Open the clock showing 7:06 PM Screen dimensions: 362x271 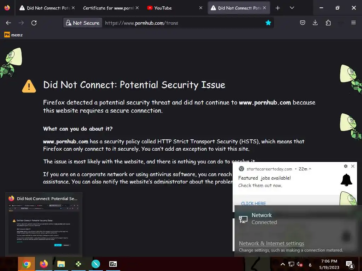(x=329, y=264)
